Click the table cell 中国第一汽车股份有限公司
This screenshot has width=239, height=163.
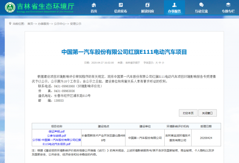point(145,138)
